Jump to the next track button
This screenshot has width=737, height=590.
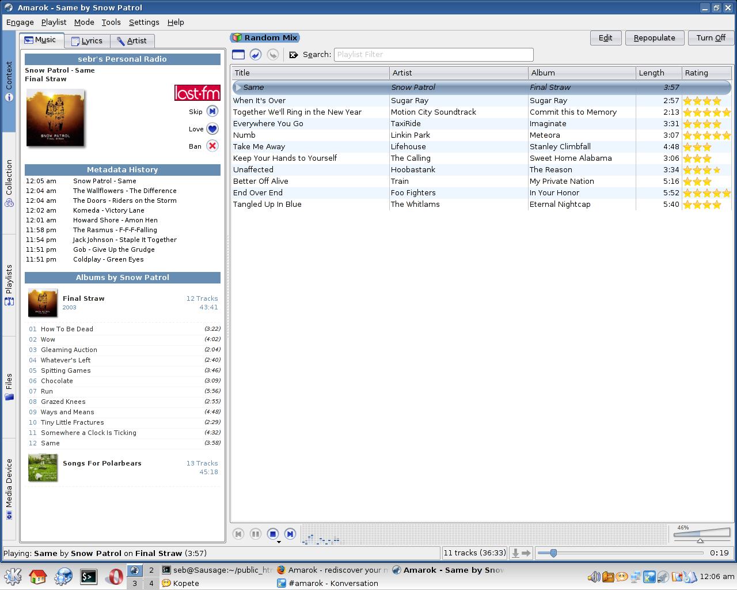pos(290,534)
